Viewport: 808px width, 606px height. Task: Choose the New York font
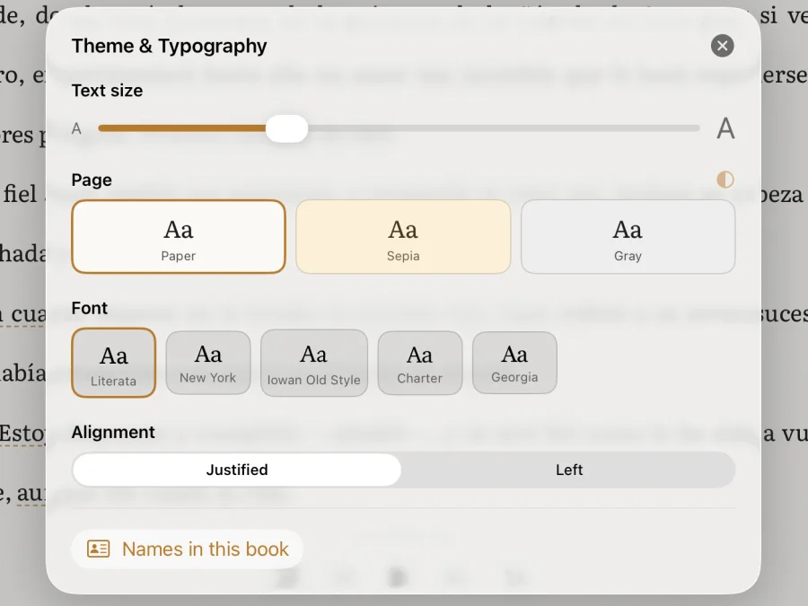click(208, 363)
